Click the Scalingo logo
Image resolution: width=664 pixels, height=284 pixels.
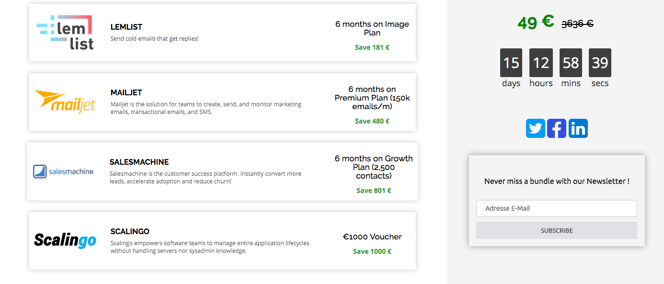[65, 240]
